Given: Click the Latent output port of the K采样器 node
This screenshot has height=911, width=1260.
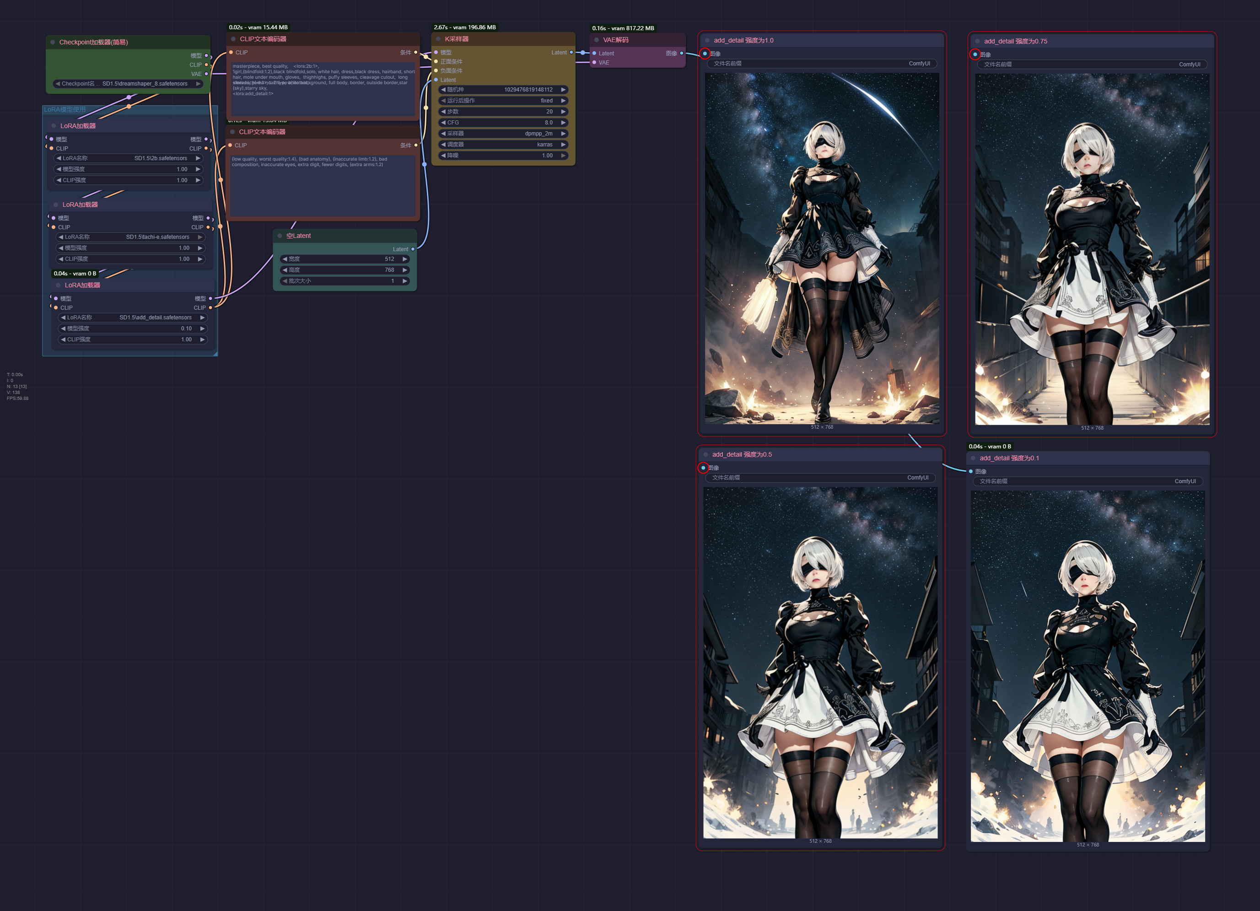Looking at the screenshot, I should pyautogui.click(x=571, y=53).
